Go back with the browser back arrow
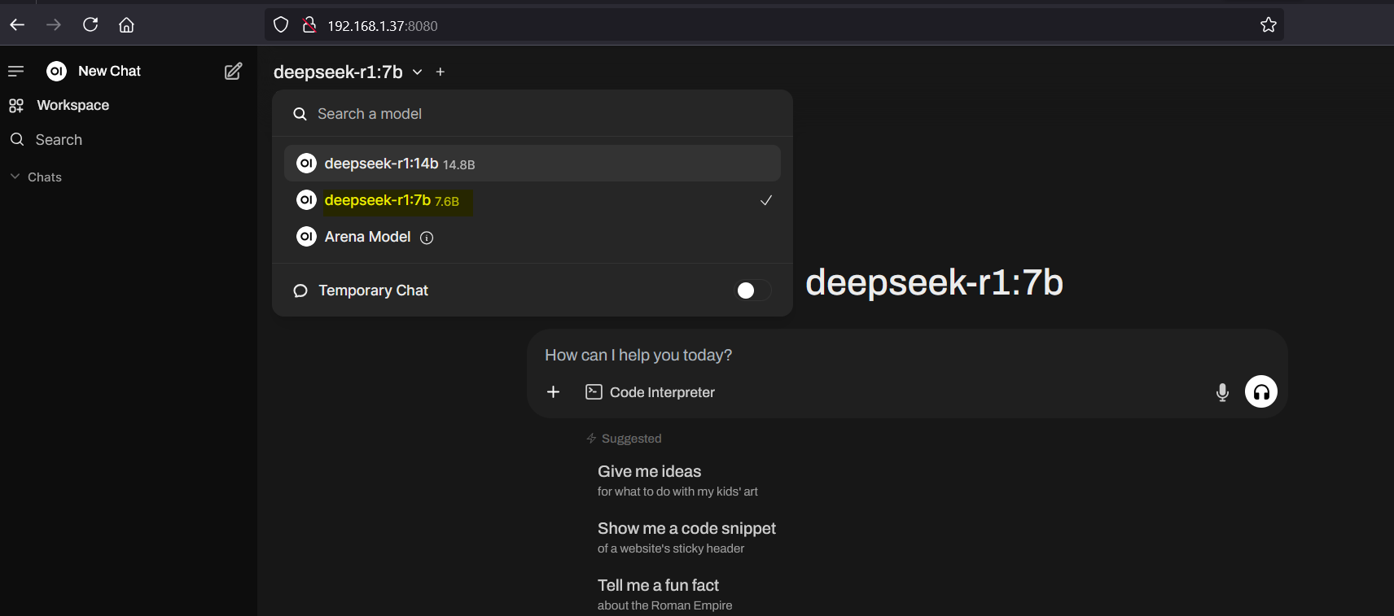 pyautogui.click(x=17, y=25)
